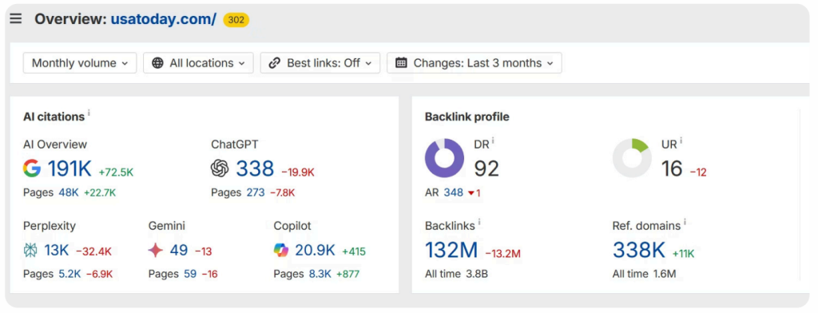Open the Copilot 20.9K citations value
Screen dimensions: 818x313
click(315, 251)
